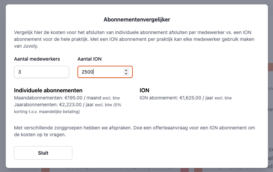
Task: Click the 5% korting note text
Action: (47, 111)
